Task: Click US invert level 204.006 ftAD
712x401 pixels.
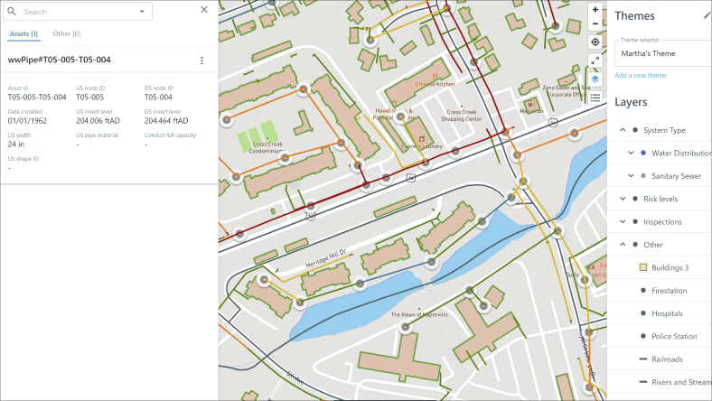Action: point(98,121)
